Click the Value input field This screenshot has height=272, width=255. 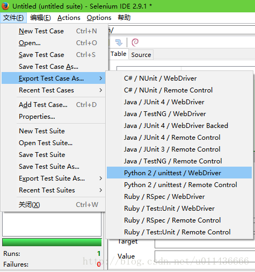(205, 256)
